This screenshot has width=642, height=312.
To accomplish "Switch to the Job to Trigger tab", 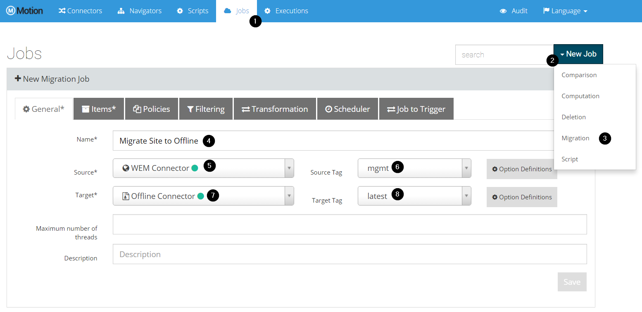I will 416,109.
